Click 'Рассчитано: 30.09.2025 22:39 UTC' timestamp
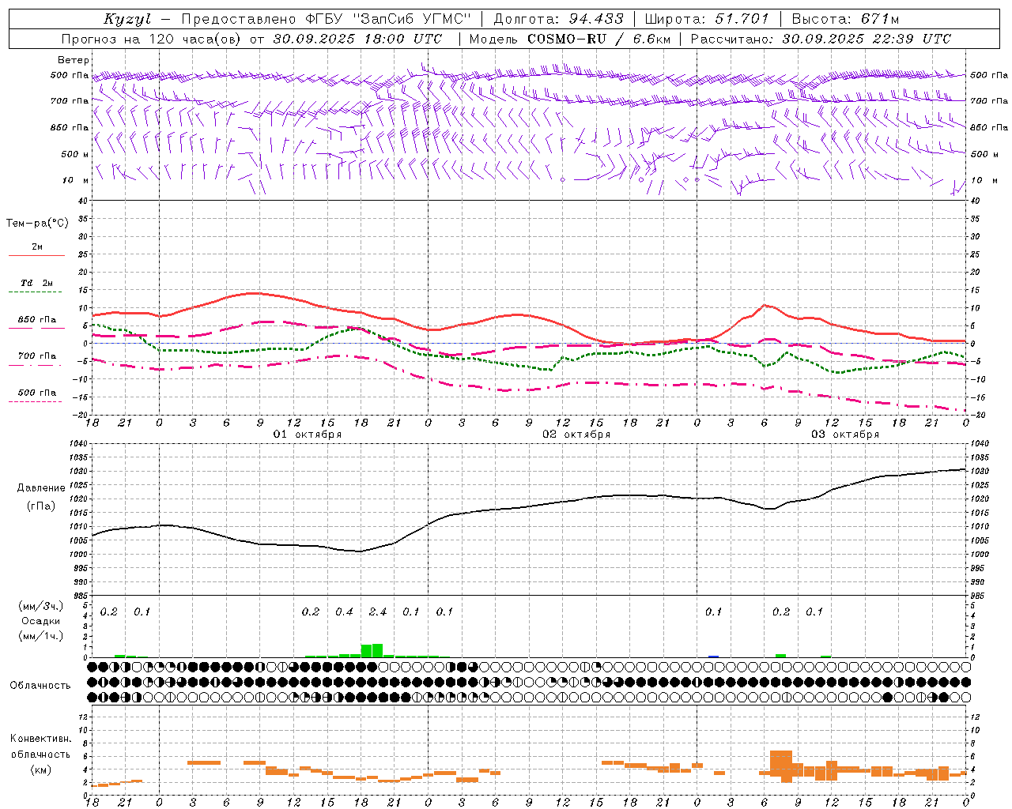Viewport: 1012px width, 809px height. click(x=821, y=39)
